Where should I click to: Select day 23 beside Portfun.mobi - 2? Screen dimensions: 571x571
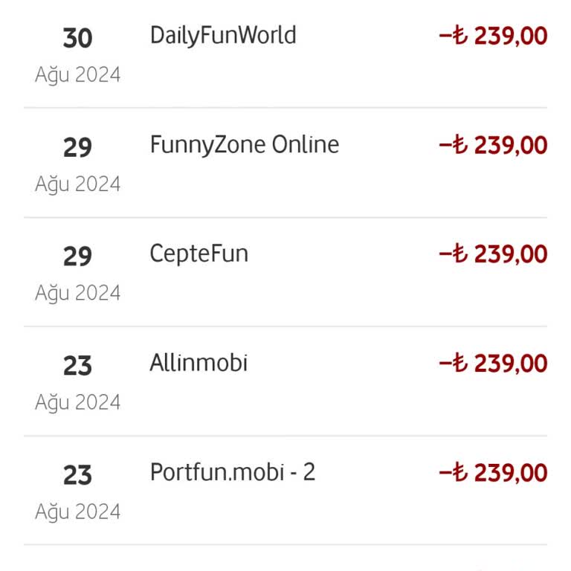tap(77, 475)
